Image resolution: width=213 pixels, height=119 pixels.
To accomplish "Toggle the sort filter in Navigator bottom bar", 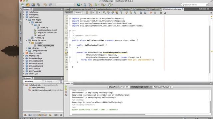I will [x=61, y=115].
